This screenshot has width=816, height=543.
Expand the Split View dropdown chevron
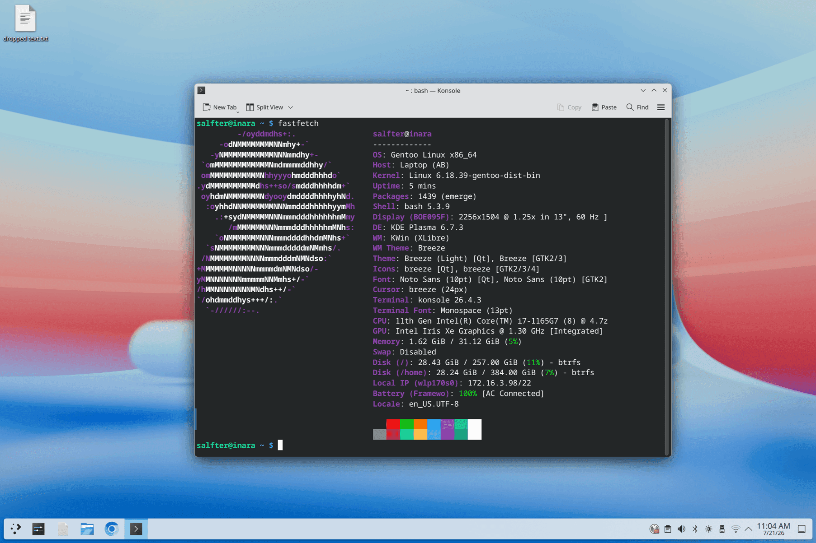click(x=291, y=107)
